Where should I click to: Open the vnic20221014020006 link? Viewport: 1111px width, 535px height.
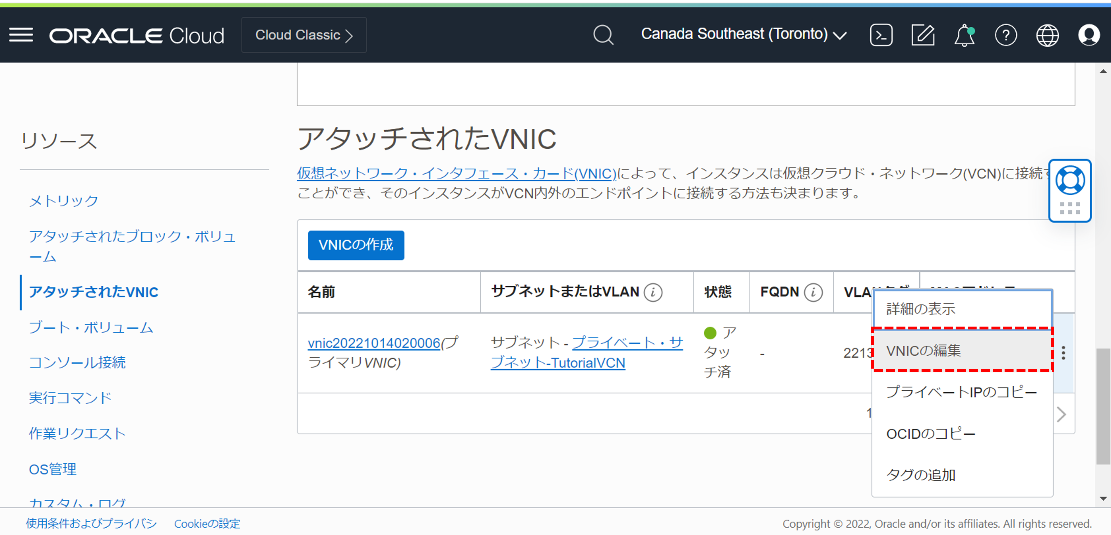374,343
